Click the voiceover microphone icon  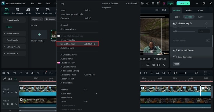pos(151,73)
